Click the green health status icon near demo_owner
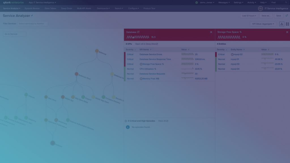The height and width of the screenshot is (163, 290). pyautogui.click(x=197, y=3)
